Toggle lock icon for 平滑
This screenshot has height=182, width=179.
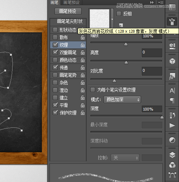(x=83, y=105)
